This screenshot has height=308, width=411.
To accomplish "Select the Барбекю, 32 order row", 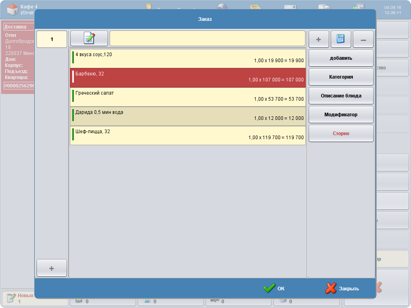I will 188,77.
